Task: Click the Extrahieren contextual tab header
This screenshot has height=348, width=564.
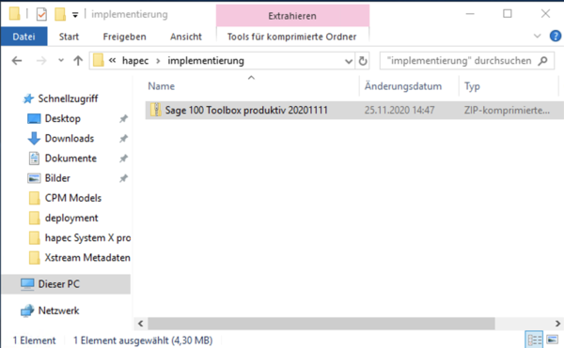Action: pyautogui.click(x=292, y=16)
